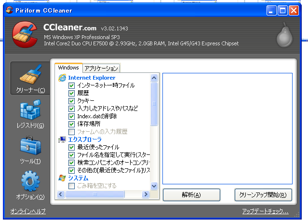Uncheck the クッキー checkbox
The width and height of the screenshot is (308, 221).
pos(71,101)
